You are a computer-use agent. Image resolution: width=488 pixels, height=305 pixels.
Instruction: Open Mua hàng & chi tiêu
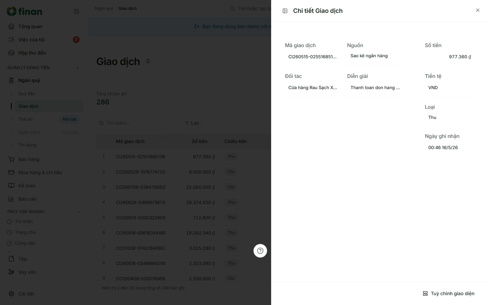click(x=44, y=172)
